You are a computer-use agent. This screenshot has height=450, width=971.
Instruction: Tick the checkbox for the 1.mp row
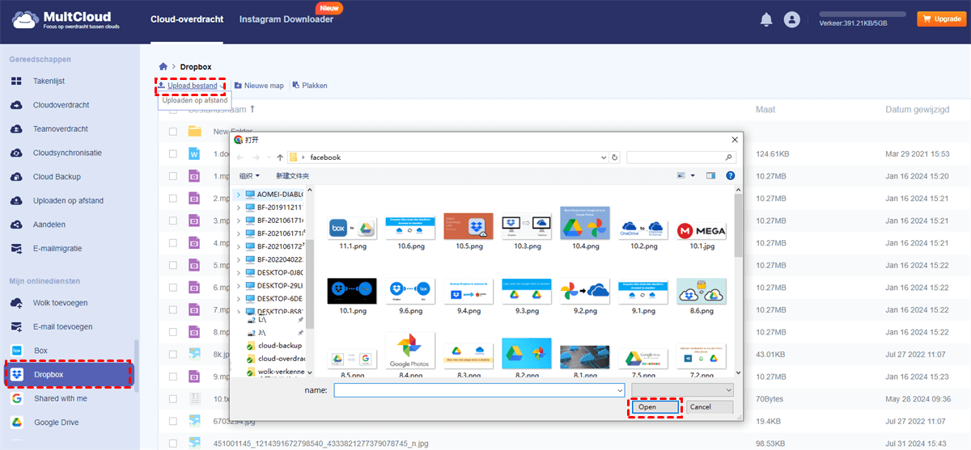(x=172, y=176)
